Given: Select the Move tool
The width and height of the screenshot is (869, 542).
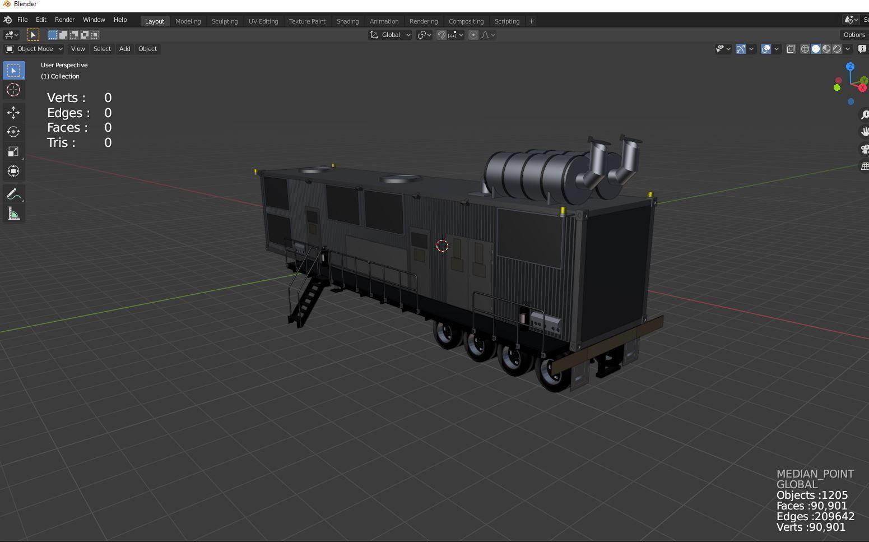Looking at the screenshot, I should pos(13,113).
